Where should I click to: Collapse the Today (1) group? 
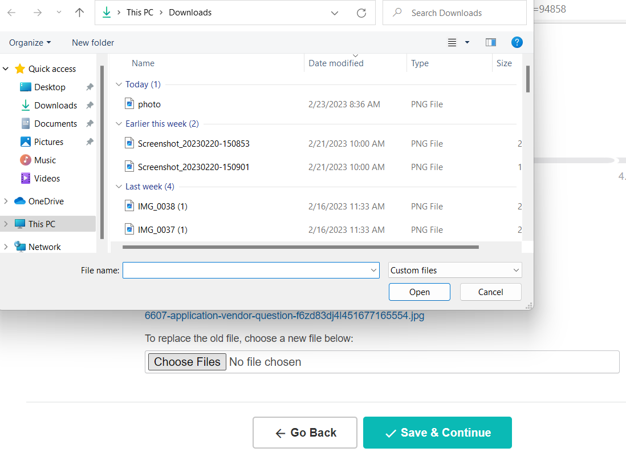[x=119, y=84]
